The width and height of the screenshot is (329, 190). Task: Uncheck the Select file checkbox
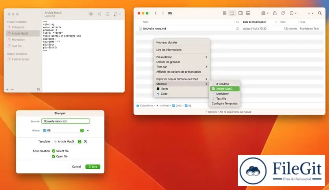tap(54, 151)
